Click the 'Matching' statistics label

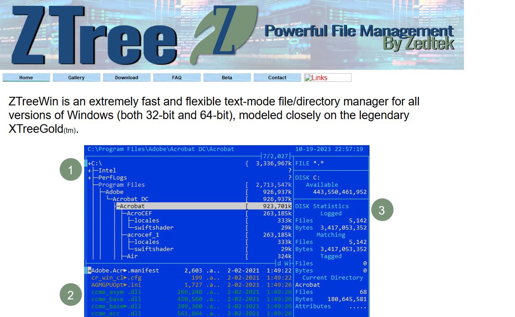[331, 235]
